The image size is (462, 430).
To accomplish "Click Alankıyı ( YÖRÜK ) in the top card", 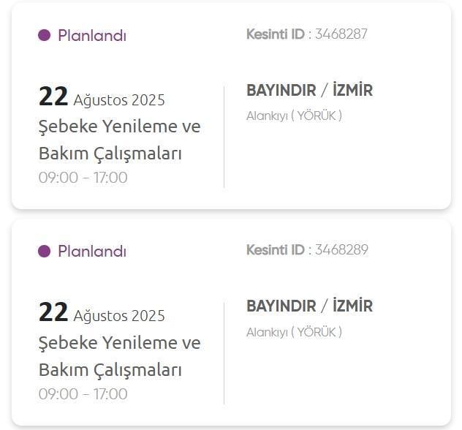I will click(x=294, y=116).
